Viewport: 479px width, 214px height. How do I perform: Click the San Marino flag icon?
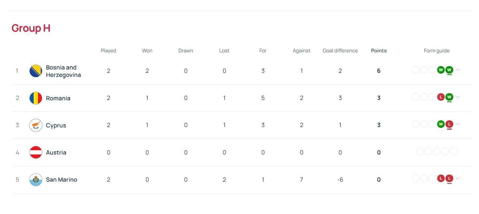[x=36, y=180]
